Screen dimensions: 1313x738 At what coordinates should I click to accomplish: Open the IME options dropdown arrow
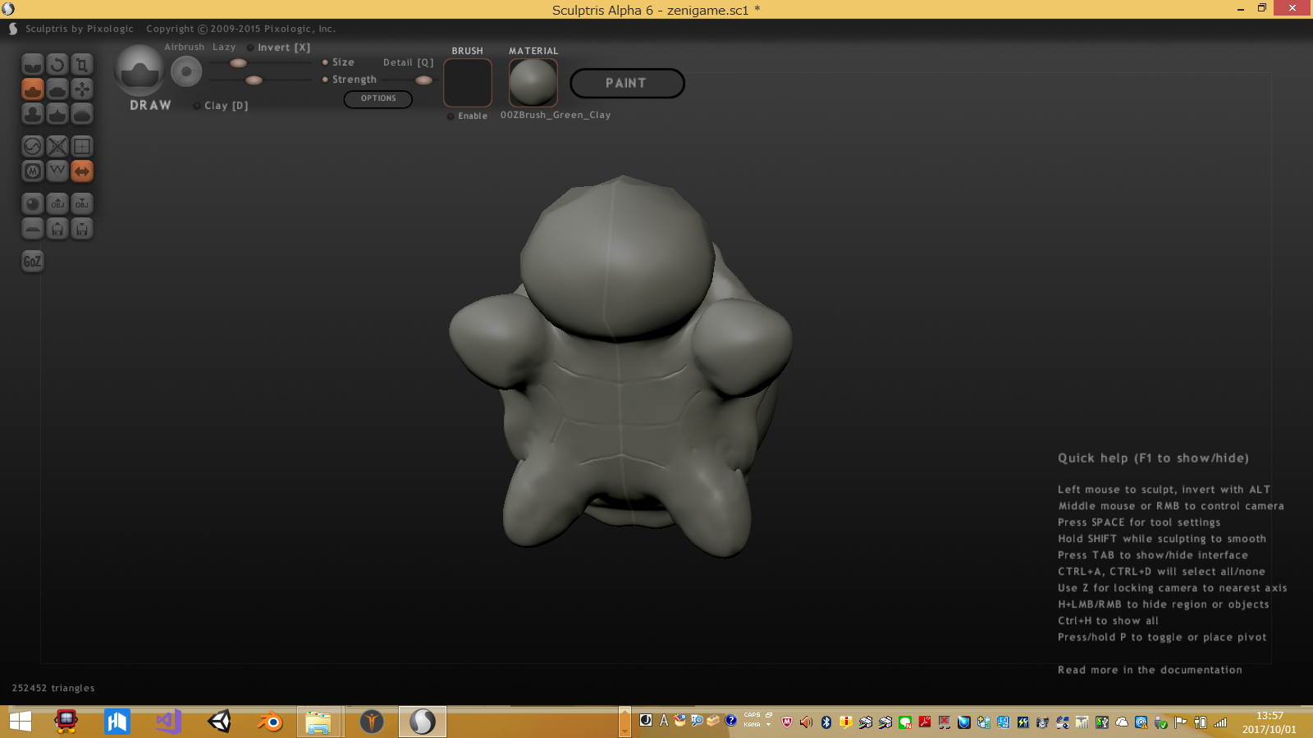[x=768, y=725]
